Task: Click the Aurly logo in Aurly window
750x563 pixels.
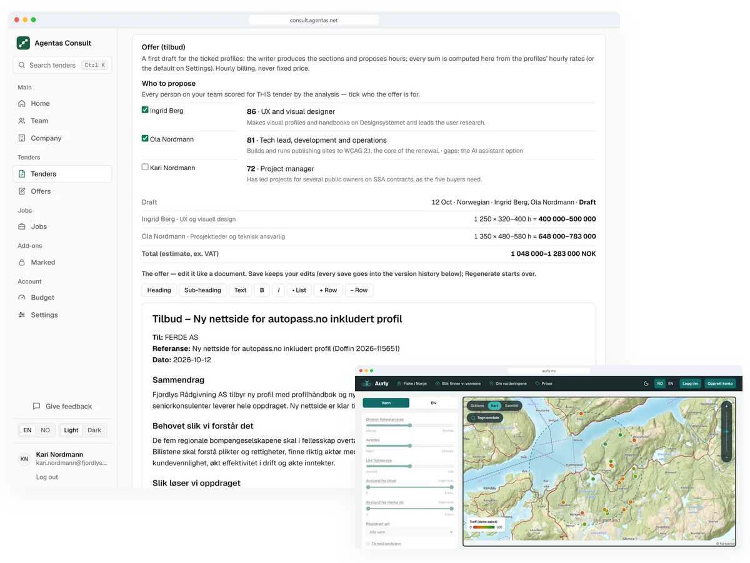Action: point(375,383)
